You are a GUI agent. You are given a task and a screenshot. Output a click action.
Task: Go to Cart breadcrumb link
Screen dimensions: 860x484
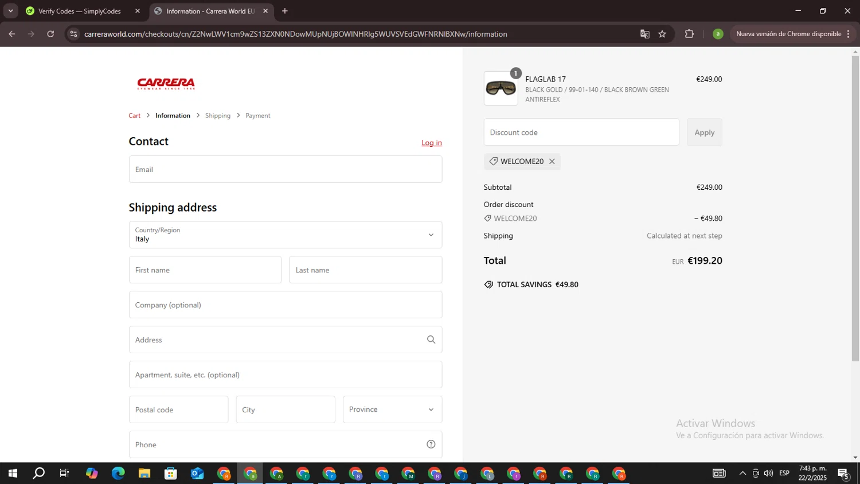[x=135, y=116]
